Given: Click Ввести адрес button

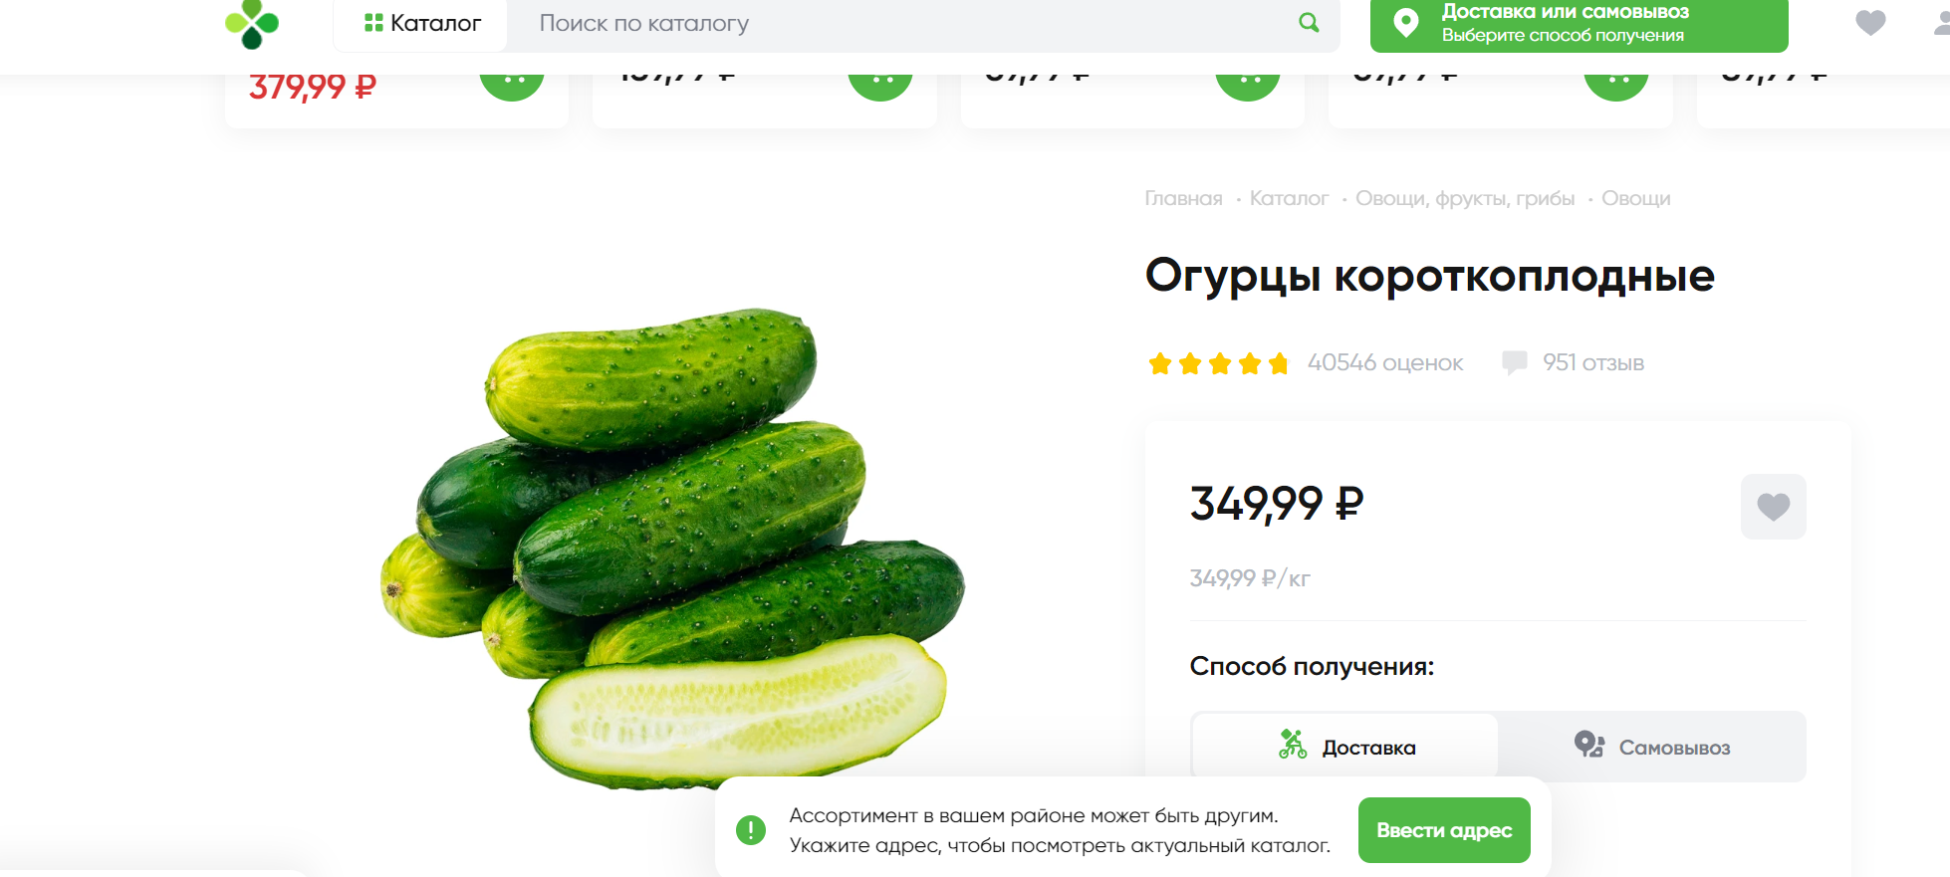Looking at the screenshot, I should coord(1444,830).
